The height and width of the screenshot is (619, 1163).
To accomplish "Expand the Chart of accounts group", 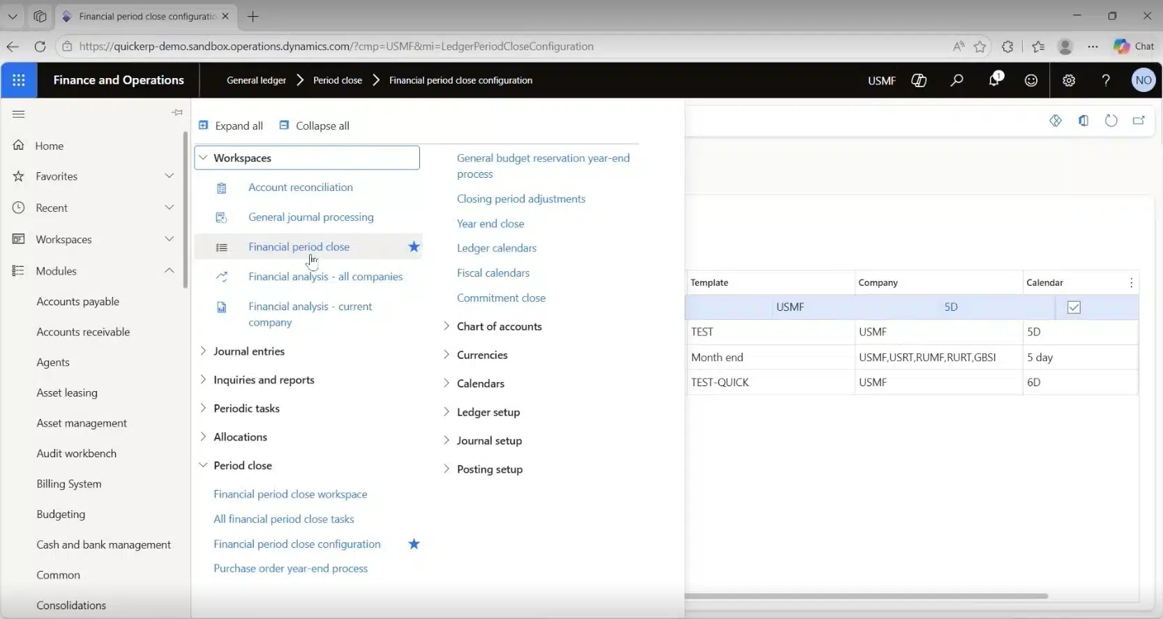I will click(447, 326).
